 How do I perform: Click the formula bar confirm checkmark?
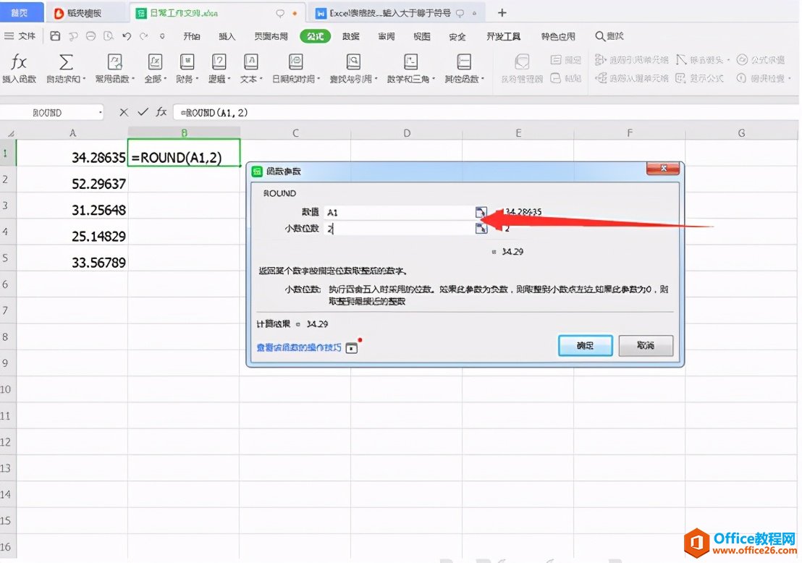143,111
